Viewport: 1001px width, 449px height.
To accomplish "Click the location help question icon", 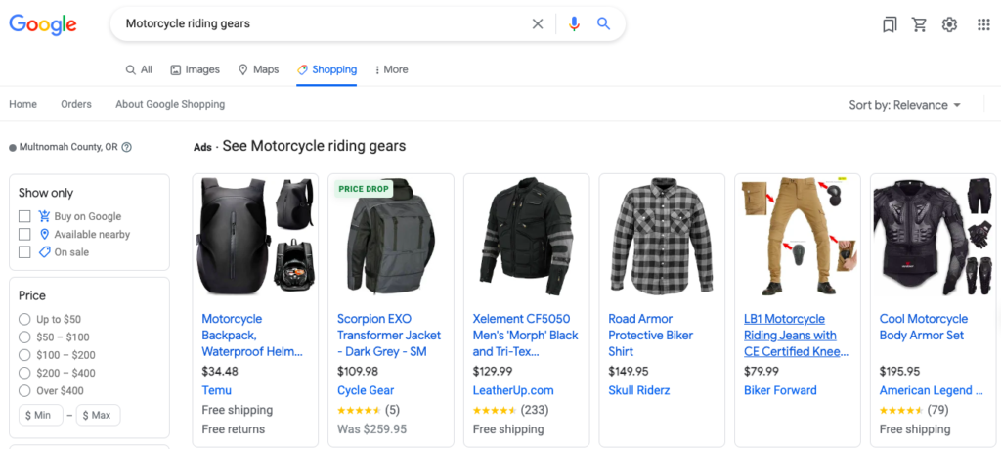I will (x=127, y=148).
